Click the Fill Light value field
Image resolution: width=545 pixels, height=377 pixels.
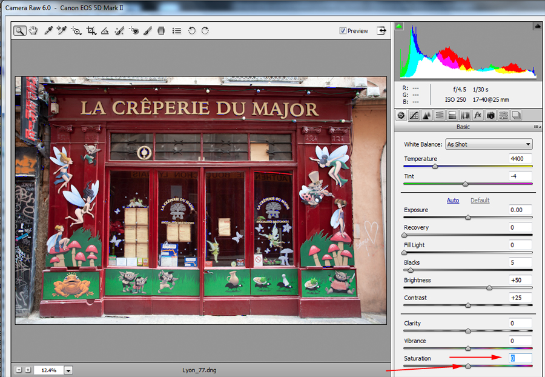[x=520, y=245]
